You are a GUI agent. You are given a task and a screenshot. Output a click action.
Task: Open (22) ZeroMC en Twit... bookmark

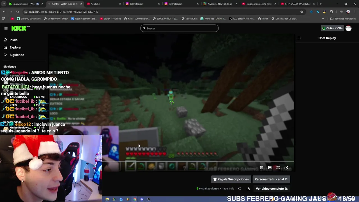click(x=242, y=19)
